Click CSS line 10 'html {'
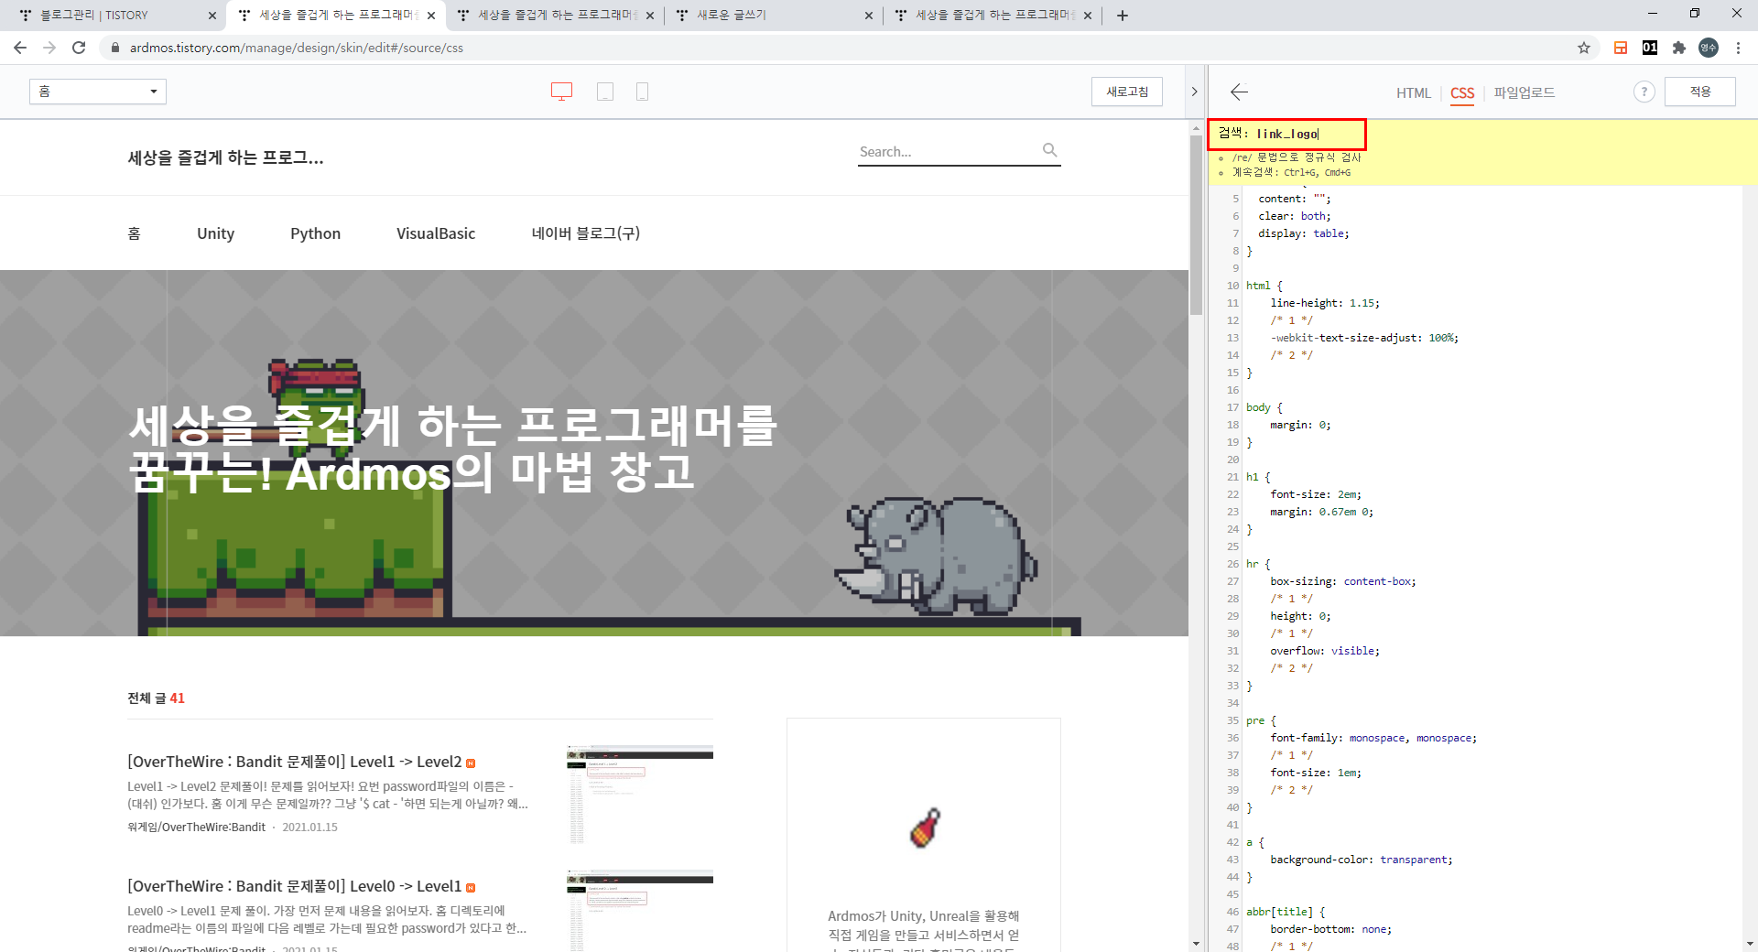Image resolution: width=1758 pixels, height=952 pixels. 1264,286
